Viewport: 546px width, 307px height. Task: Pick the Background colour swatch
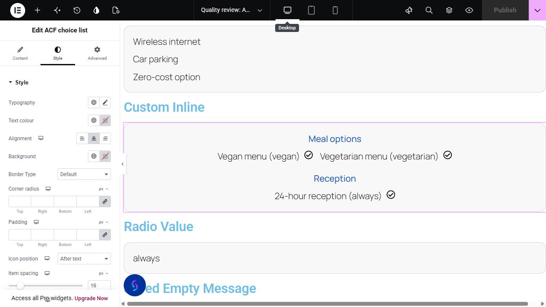(x=105, y=156)
